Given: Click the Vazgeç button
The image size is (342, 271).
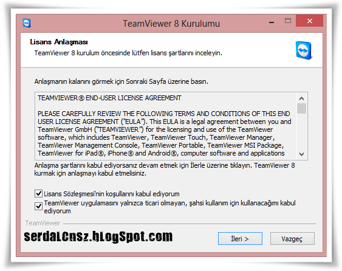Looking at the screenshot, I should pos(292,238).
